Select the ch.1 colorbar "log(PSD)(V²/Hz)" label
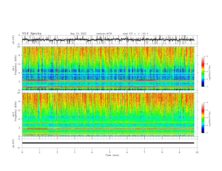The height and width of the screenshot is (171, 222). [210, 73]
